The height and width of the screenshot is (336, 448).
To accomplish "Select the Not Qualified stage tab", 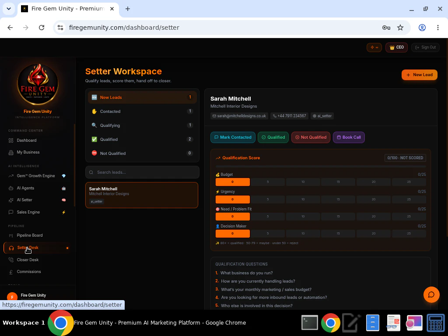I will coord(142,154).
